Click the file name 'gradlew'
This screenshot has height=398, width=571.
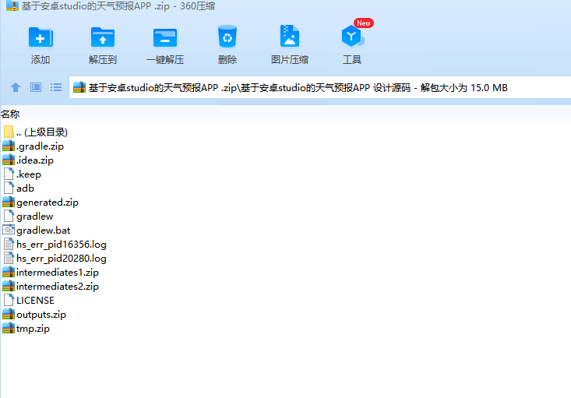(x=34, y=217)
